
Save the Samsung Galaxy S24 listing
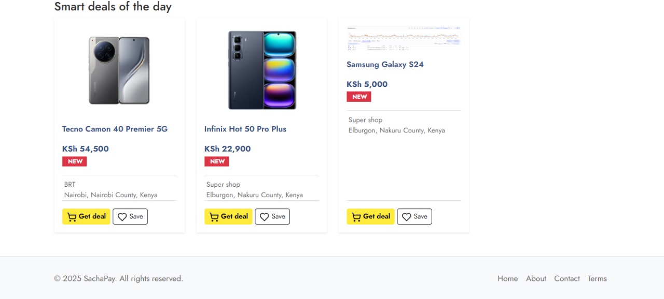pyautogui.click(x=414, y=216)
